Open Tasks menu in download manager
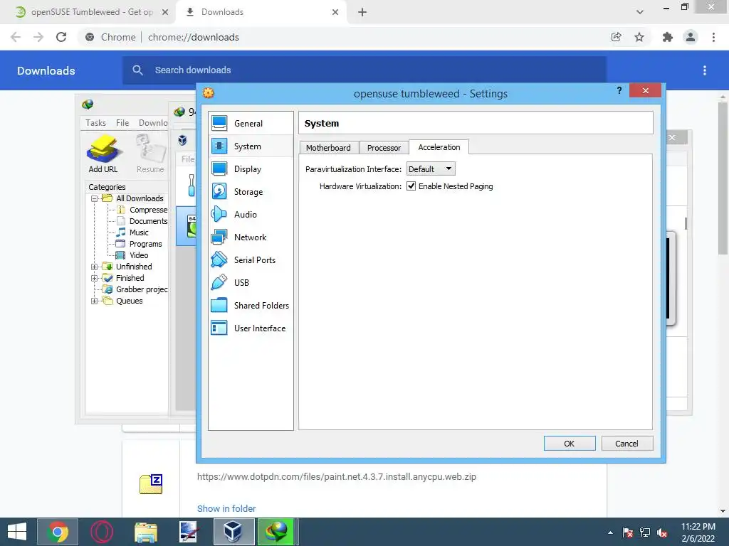Image resolution: width=729 pixels, height=546 pixels. (x=96, y=122)
